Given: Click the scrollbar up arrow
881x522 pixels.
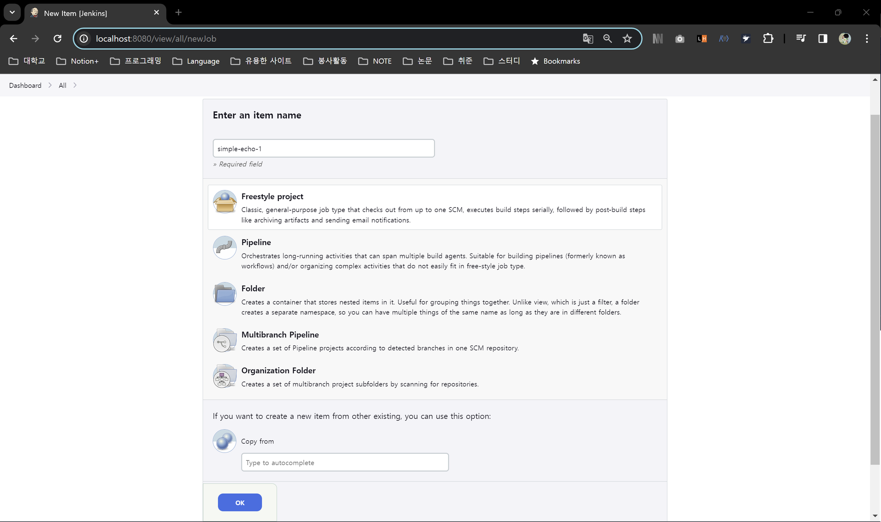Looking at the screenshot, I should (x=875, y=80).
